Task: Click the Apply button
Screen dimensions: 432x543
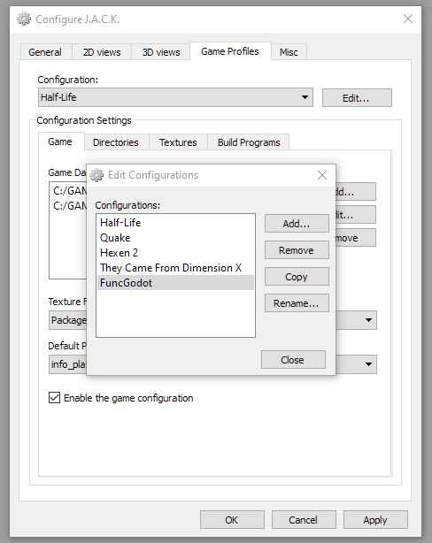Action: pyautogui.click(x=375, y=519)
